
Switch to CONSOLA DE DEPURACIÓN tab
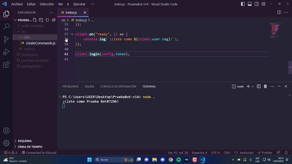click(118, 87)
